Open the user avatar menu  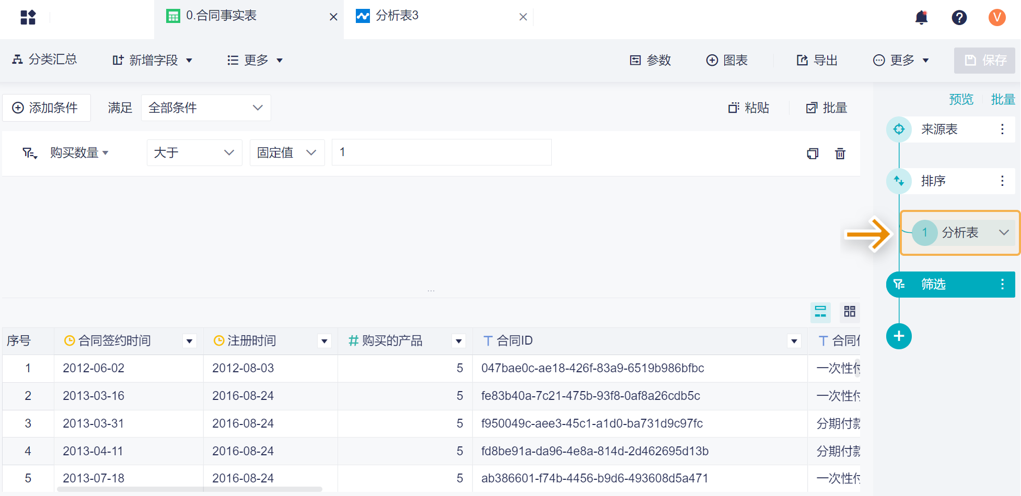click(x=997, y=17)
